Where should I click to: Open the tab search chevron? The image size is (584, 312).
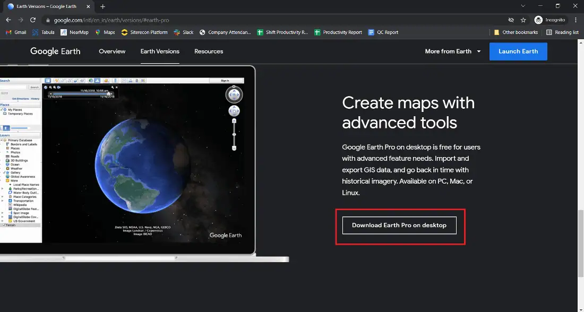click(523, 6)
